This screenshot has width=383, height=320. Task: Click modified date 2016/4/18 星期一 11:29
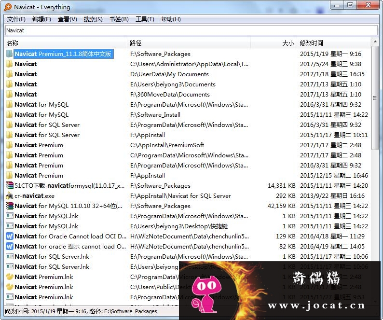coord(332,237)
